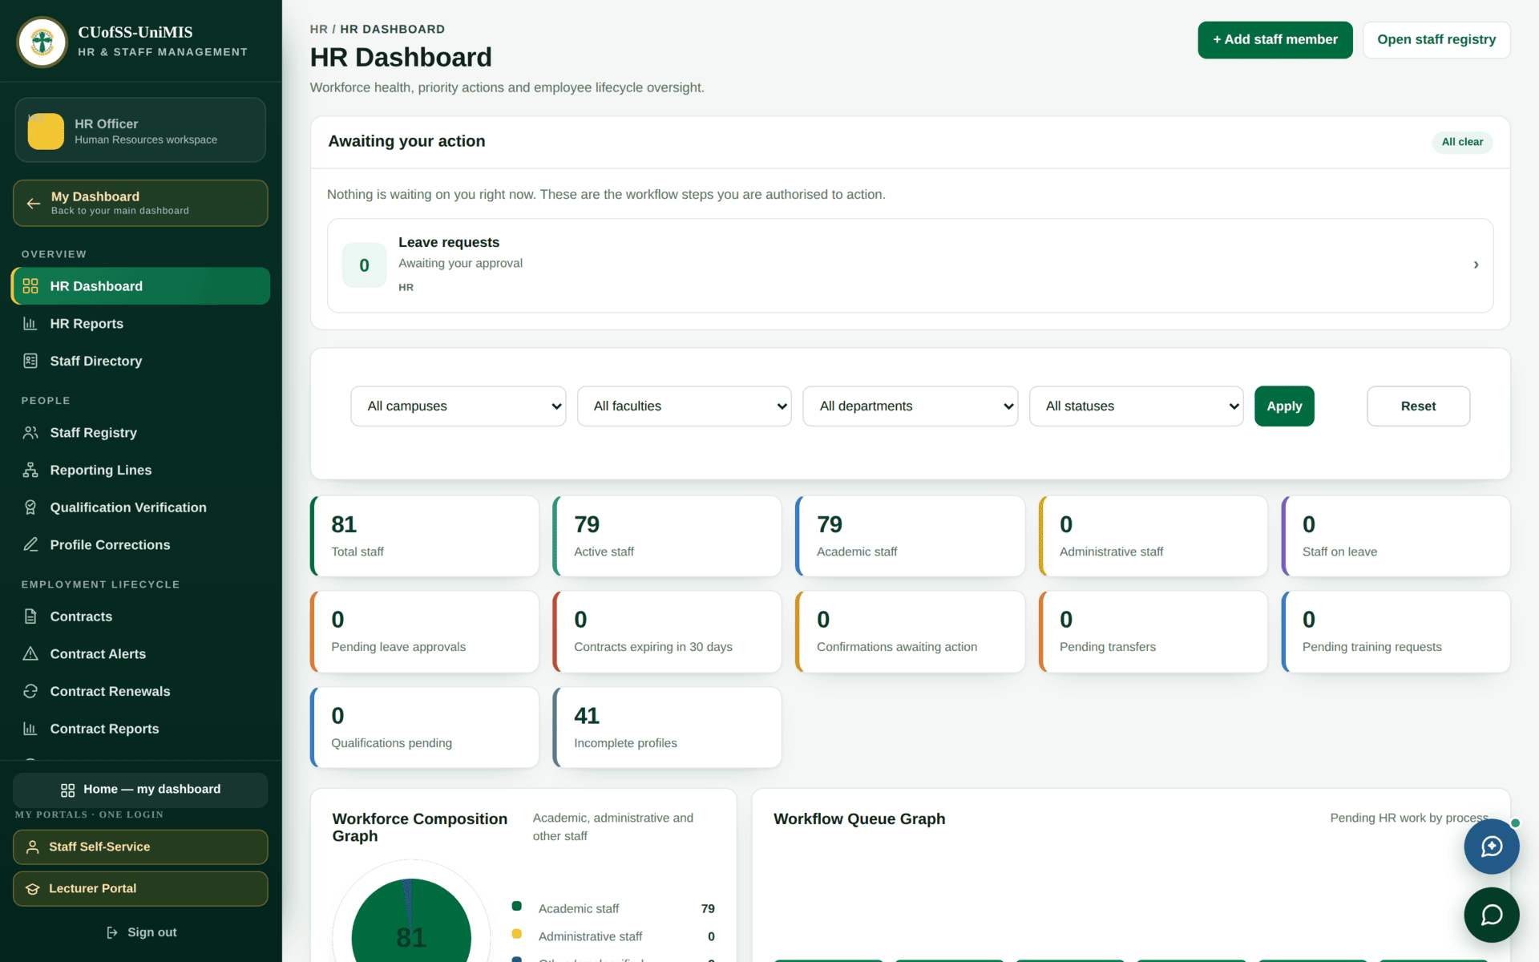Apply the selected filters

[x=1284, y=406]
